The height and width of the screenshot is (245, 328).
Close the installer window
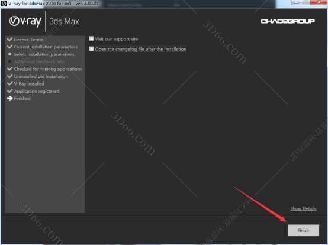coord(319,2)
